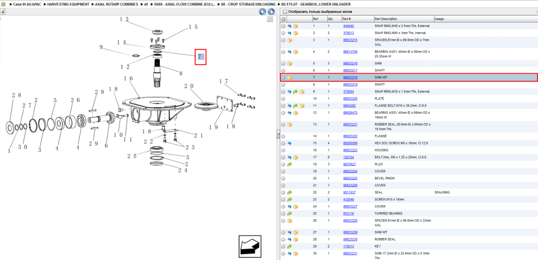This screenshot has height=260, width=538.
Task: Open HARVESTING EQUIPMENT breadcrumb
Action: coord(68,4)
